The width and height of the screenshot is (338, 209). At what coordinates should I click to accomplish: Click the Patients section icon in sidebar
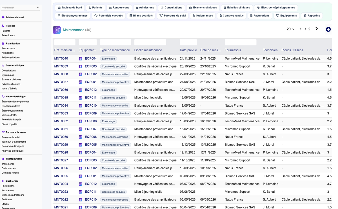tap(3, 26)
